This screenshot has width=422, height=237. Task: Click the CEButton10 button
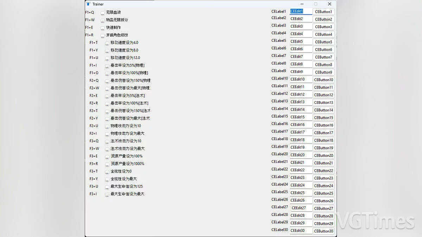[x=324, y=80]
